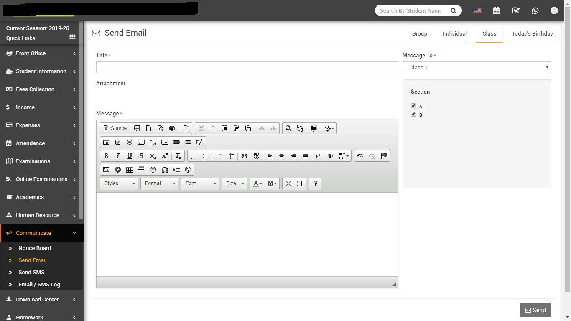
Task: Insert a table into the message
Action: 130,170
